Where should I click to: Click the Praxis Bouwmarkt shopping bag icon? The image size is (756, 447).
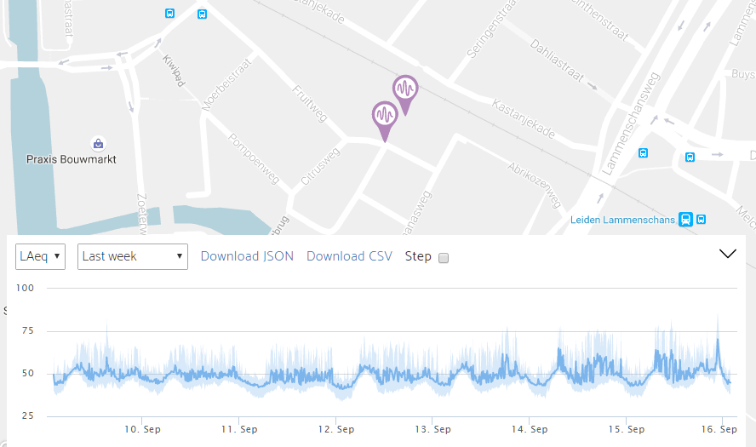(x=98, y=143)
